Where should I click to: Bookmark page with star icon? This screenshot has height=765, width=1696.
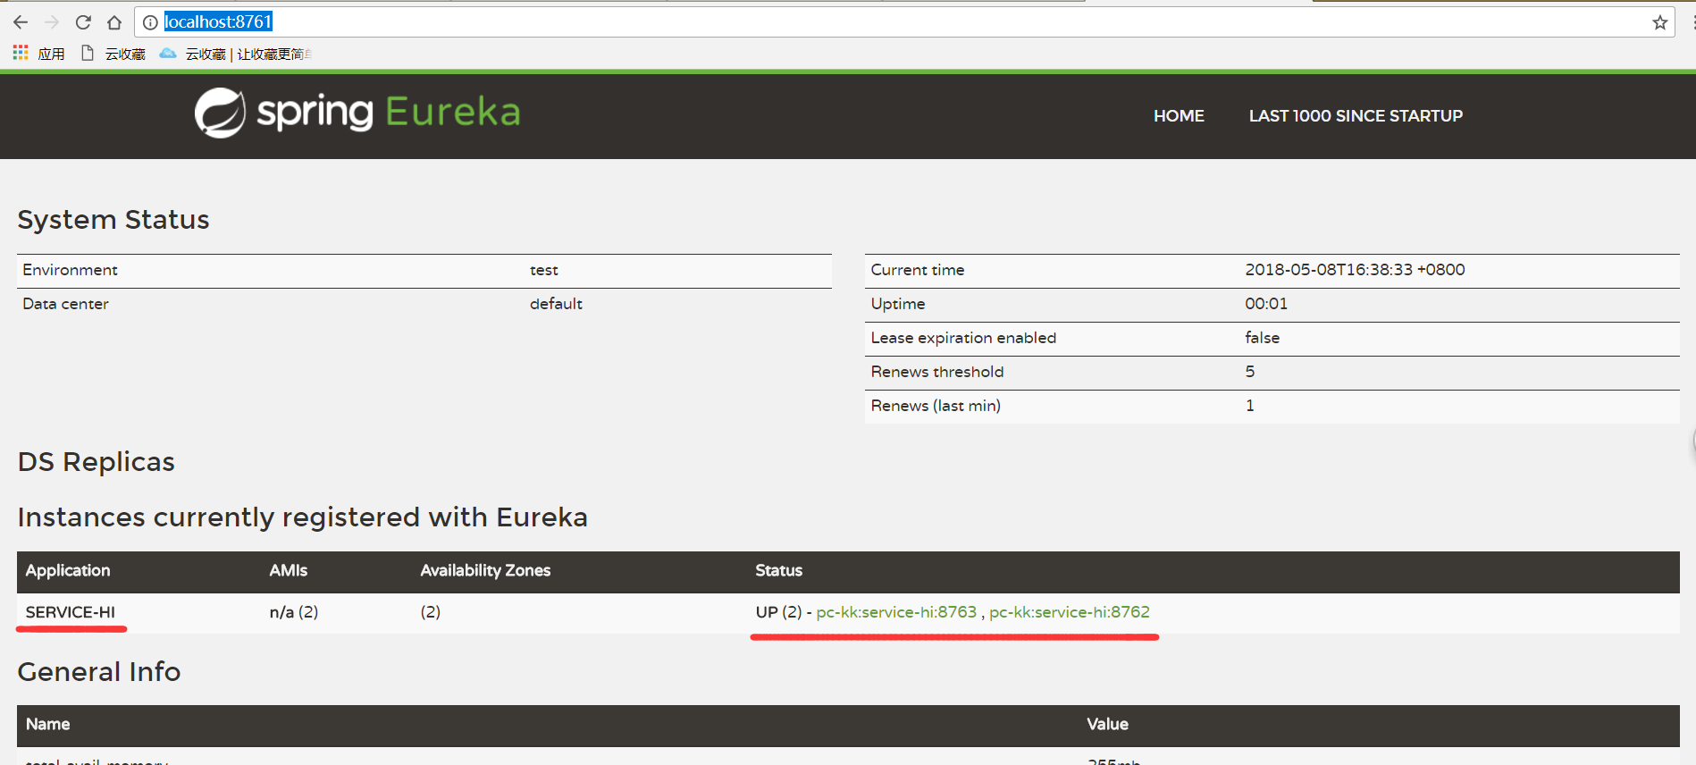(1659, 22)
